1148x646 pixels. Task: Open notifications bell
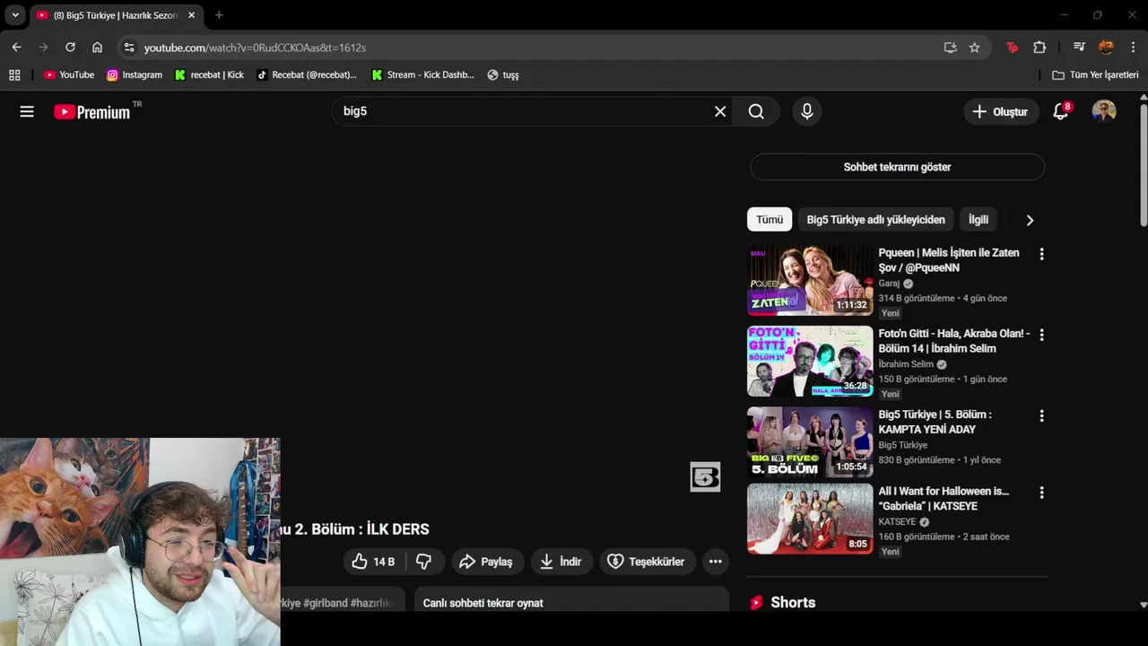click(x=1061, y=111)
